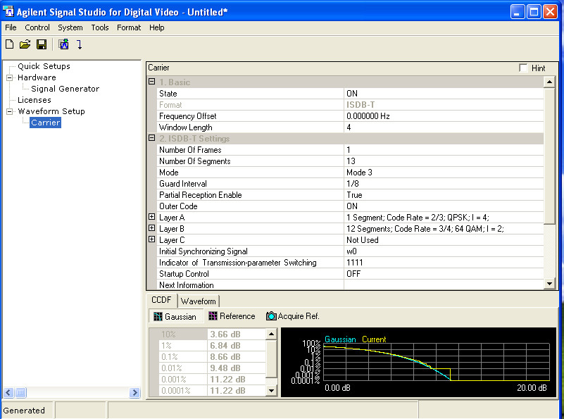Open the File menu
This screenshot has height=419, width=564.
pyautogui.click(x=11, y=27)
